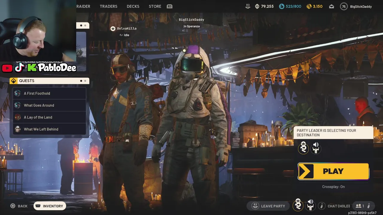This screenshot has height=215, width=383.
Task: Click the PabloDee streamer name overlay
Action: pos(57,68)
